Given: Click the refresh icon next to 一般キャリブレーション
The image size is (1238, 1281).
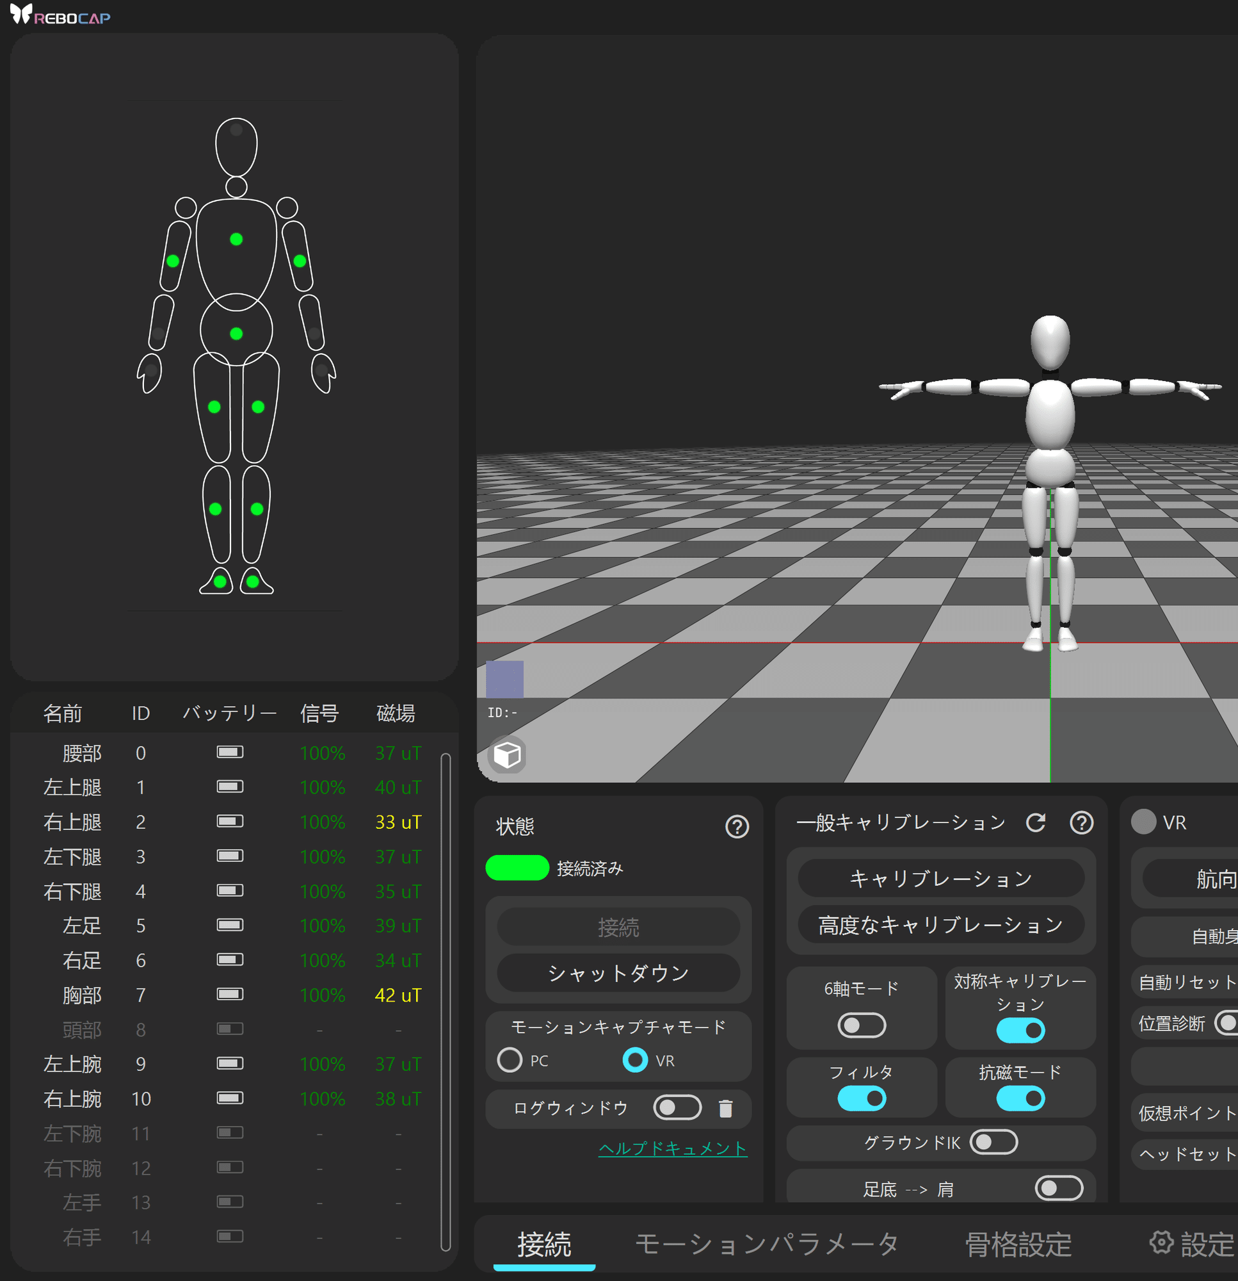Looking at the screenshot, I should point(1038,823).
